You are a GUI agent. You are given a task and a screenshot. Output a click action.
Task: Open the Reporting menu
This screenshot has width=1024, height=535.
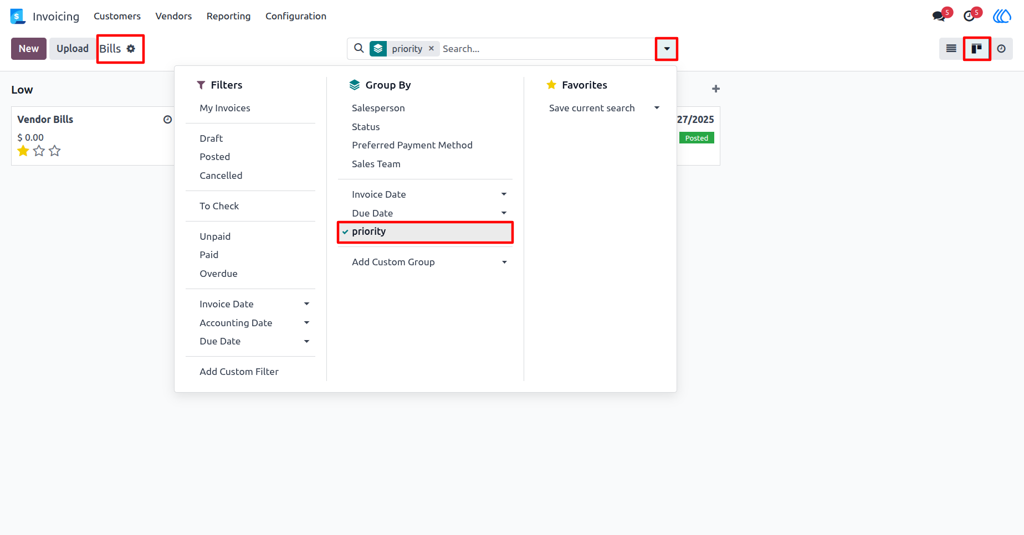228,16
